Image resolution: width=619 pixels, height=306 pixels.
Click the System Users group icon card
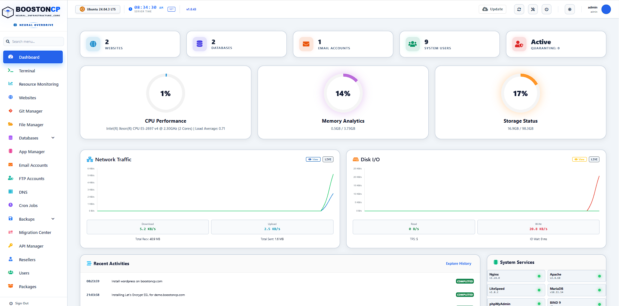(413, 44)
